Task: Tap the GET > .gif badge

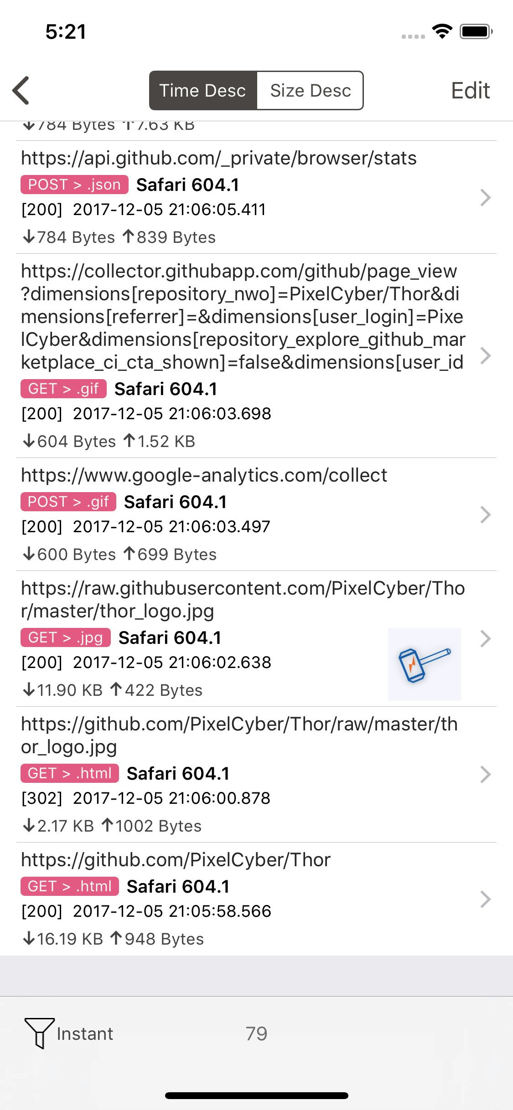Action: (63, 389)
